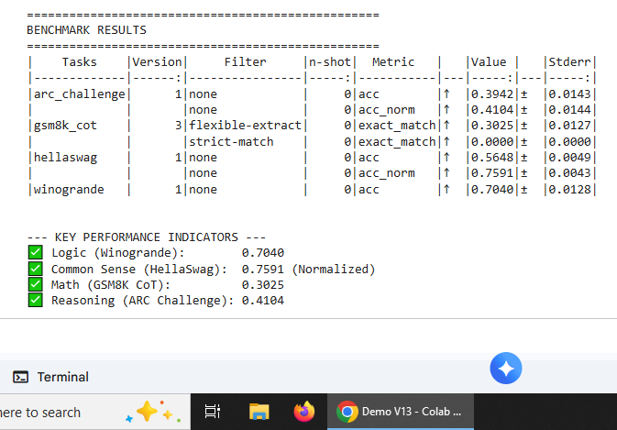Image resolution: width=617 pixels, height=430 pixels.
Task: Click the 'Value' column header
Action: pos(489,62)
